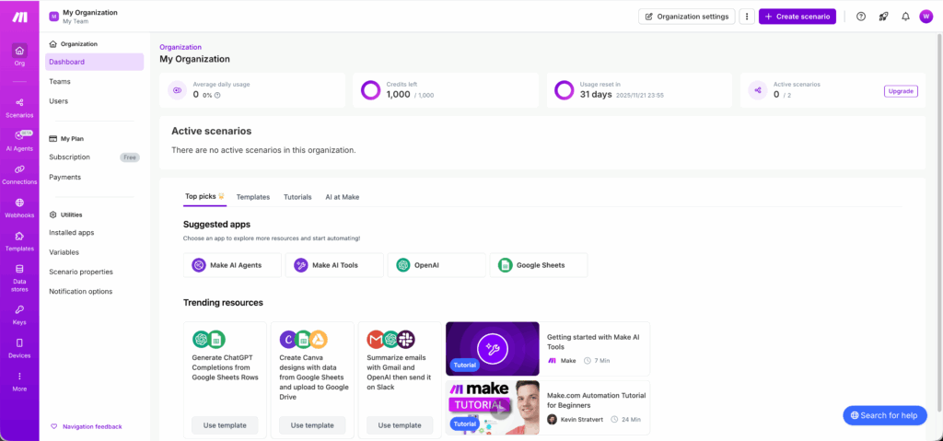The width and height of the screenshot is (943, 441).
Task: Open the help question mark icon
Action: 861,17
